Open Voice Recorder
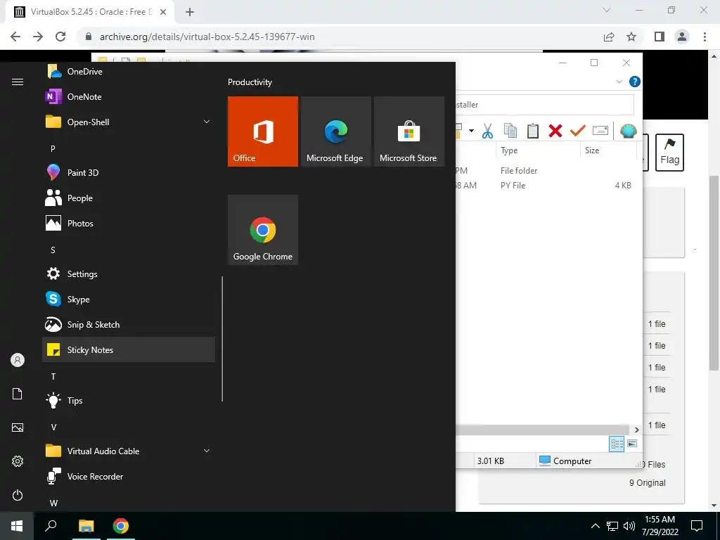The image size is (720, 540). pyautogui.click(x=129, y=476)
